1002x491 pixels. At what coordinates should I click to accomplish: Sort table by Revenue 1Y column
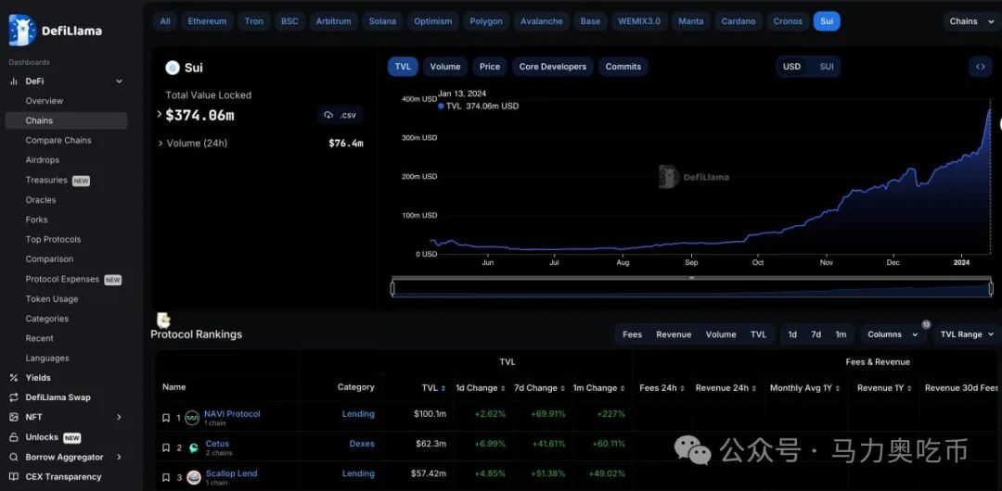click(884, 387)
